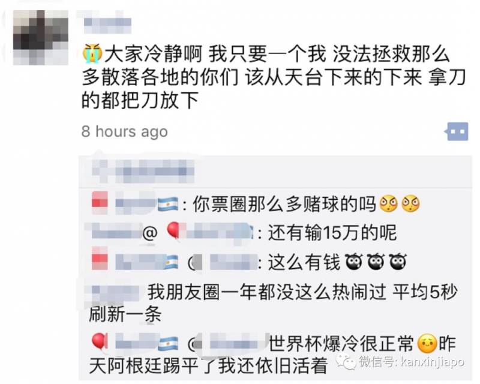Viewport: 480px width, 384px height.
Task: Tap first commenter's blurred name near 你票圈
Action: click(135, 203)
